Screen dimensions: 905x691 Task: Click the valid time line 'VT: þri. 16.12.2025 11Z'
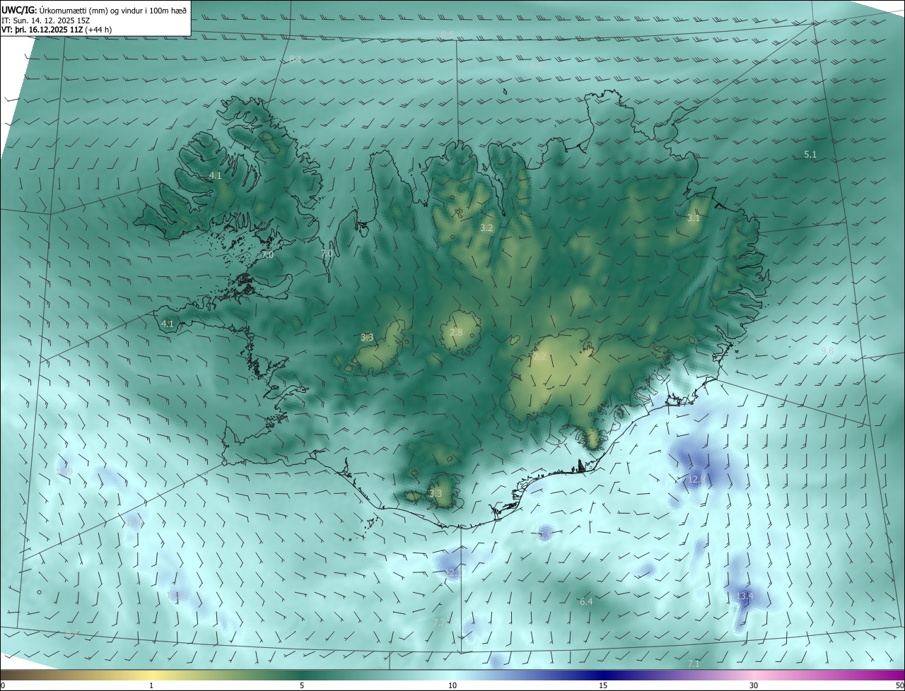[x=42, y=30]
